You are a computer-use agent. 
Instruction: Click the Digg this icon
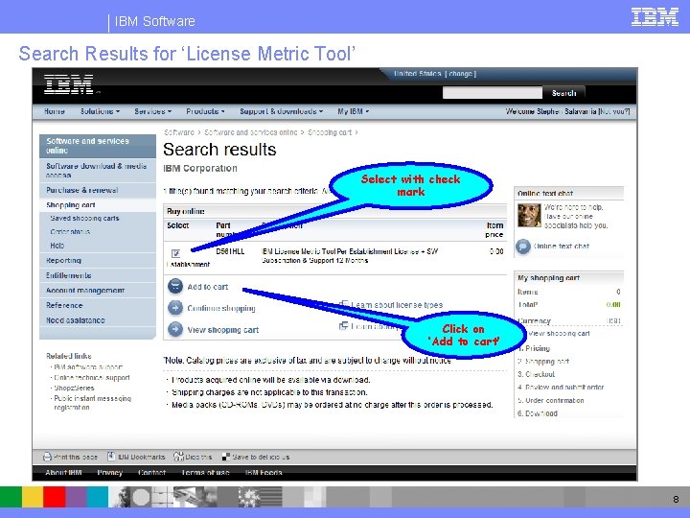click(x=178, y=457)
